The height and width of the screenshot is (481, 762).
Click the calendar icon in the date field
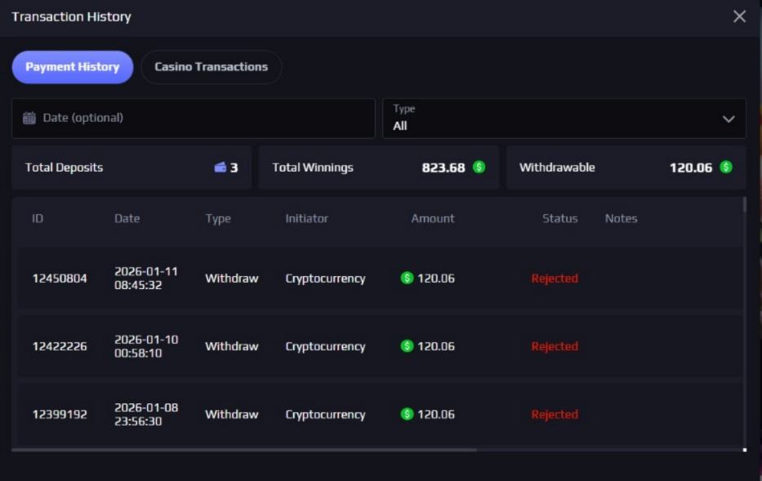(x=29, y=118)
